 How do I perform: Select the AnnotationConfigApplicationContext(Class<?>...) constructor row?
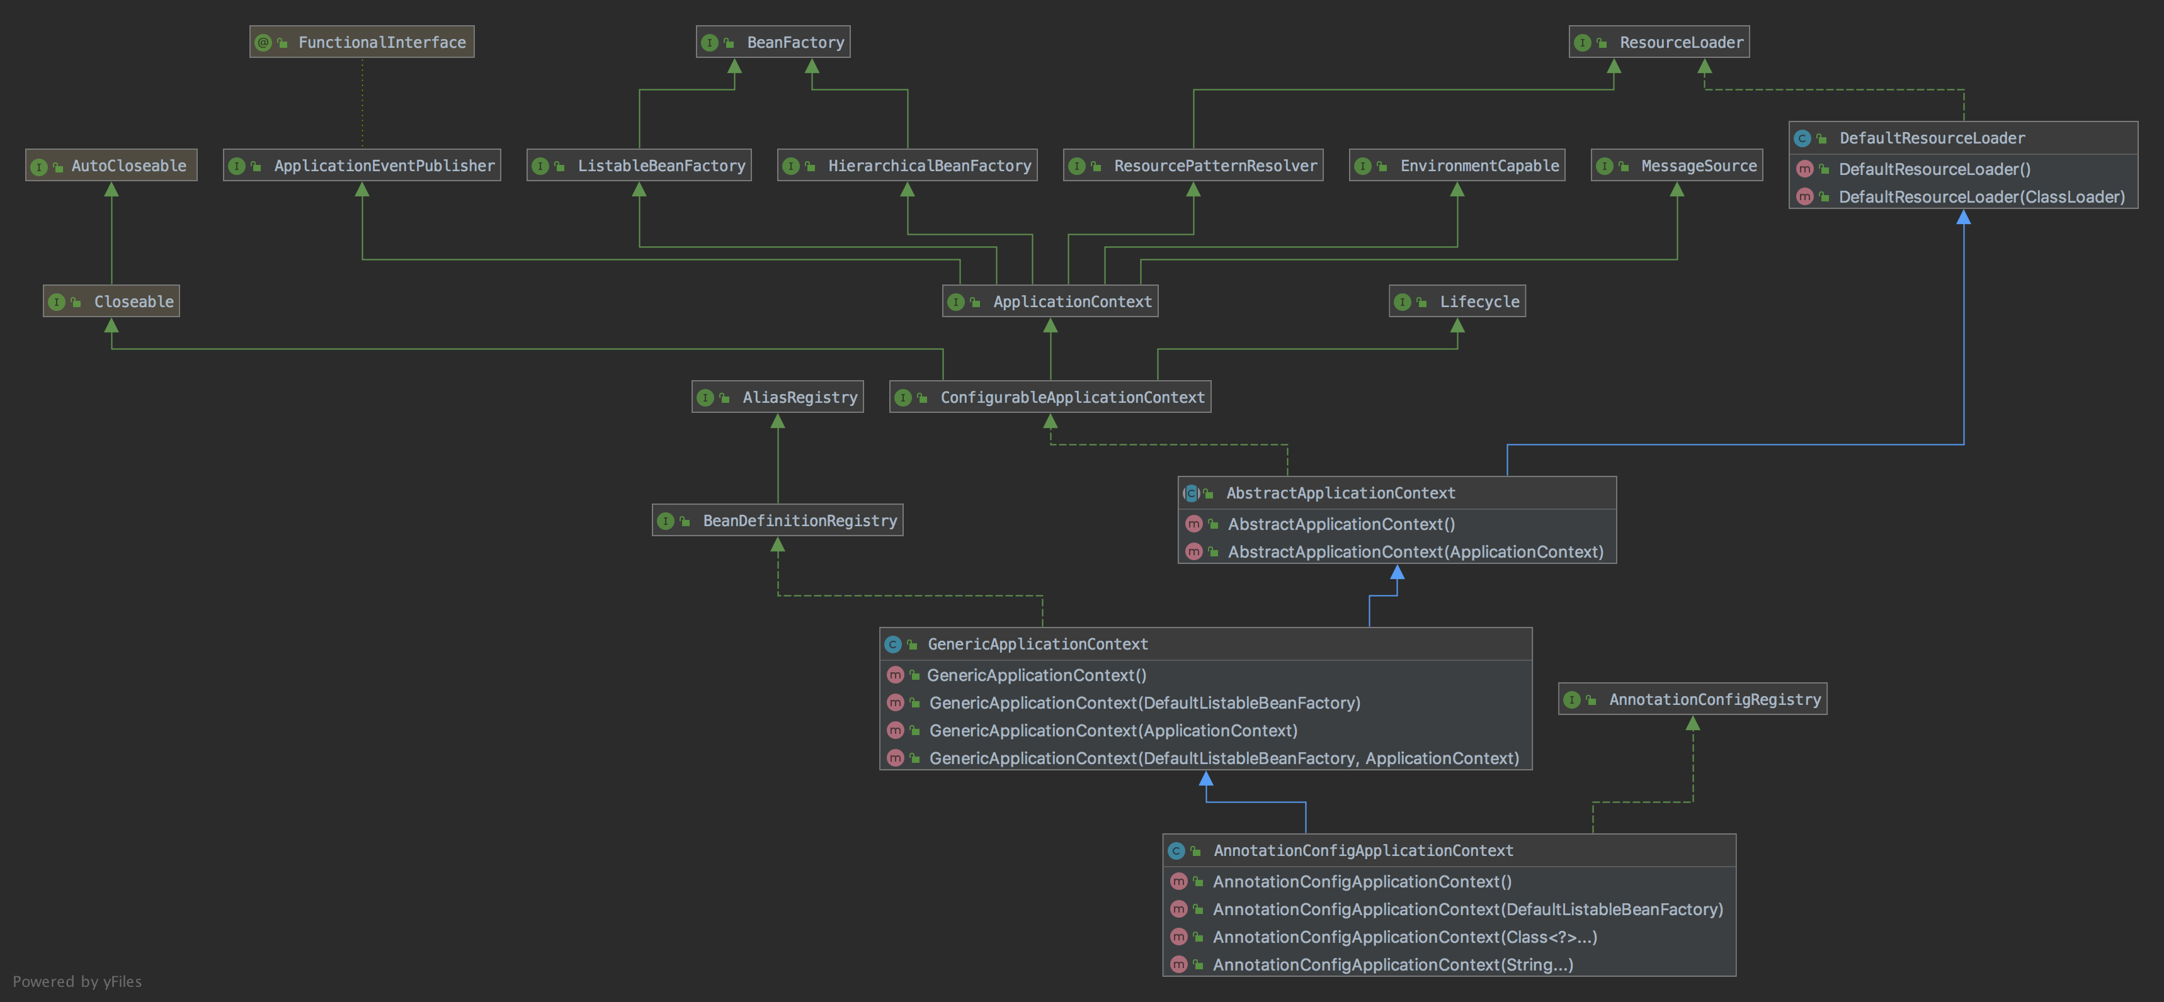pos(1449,937)
